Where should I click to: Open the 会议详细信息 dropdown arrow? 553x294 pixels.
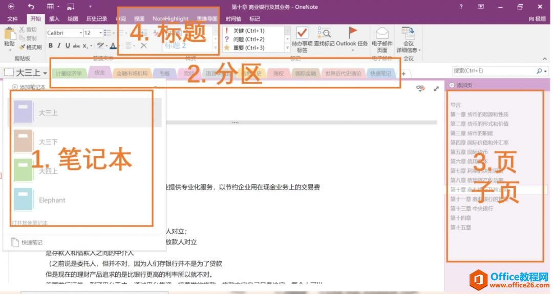click(420, 51)
